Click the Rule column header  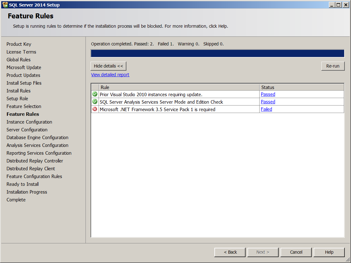pos(179,87)
